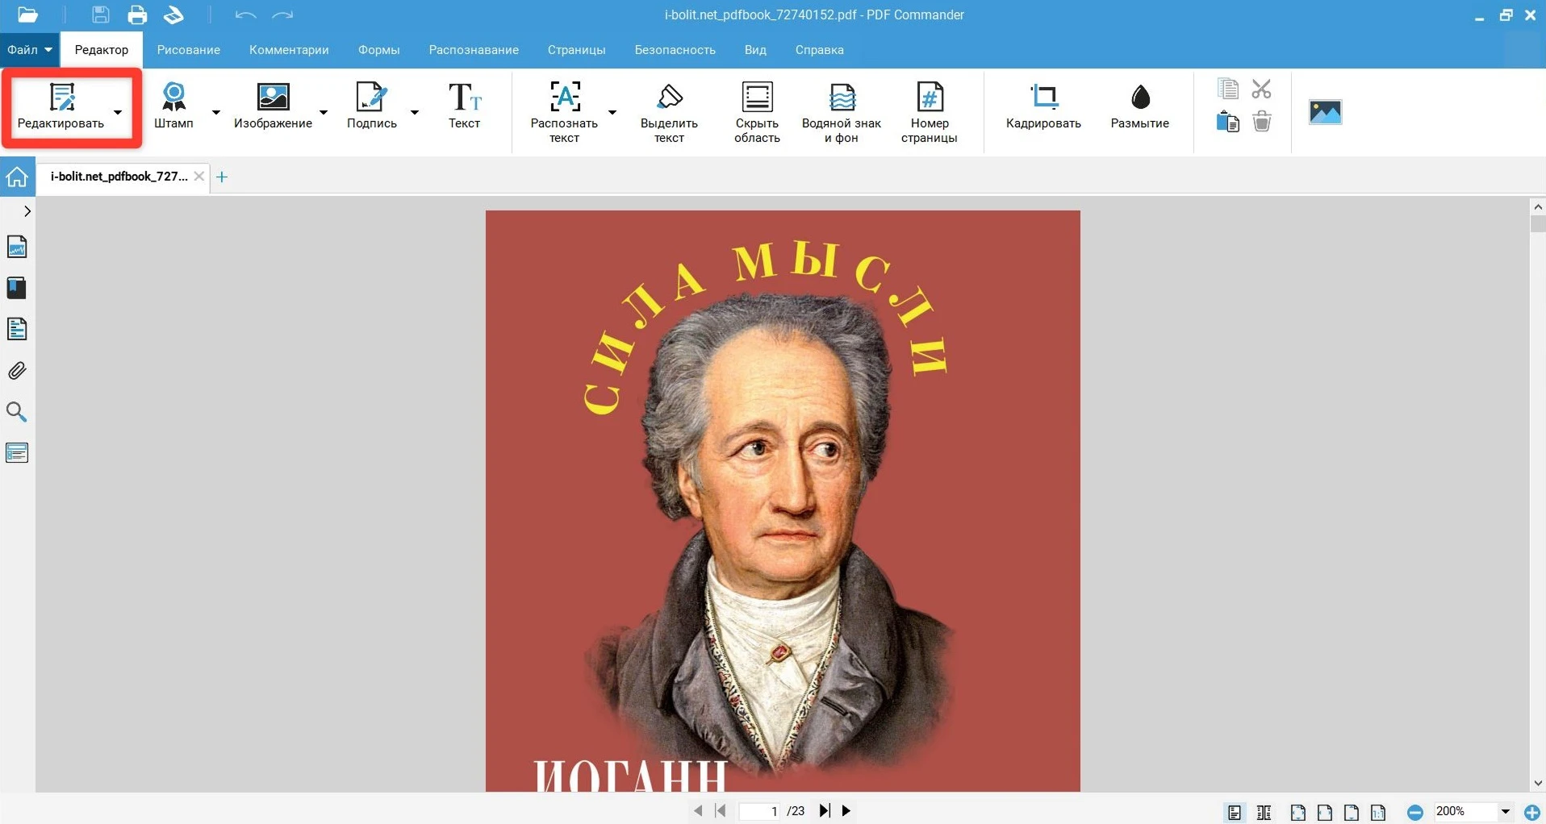Screen dimensions: 1546x824
Task: Enable two-page continuous view mode
Action: 1264,812
